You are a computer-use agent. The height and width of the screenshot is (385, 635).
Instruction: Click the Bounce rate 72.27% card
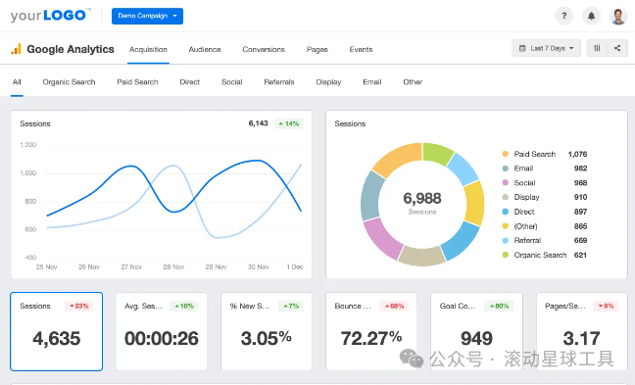click(x=371, y=331)
